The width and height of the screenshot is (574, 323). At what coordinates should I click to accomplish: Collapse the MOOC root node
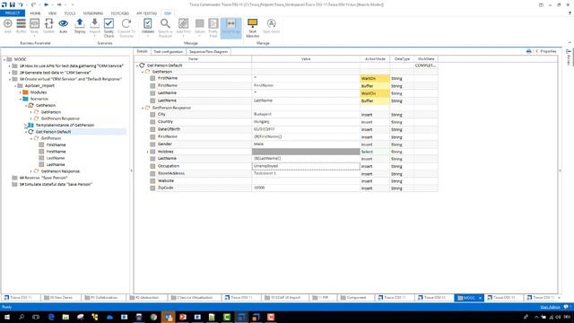tap(4, 59)
